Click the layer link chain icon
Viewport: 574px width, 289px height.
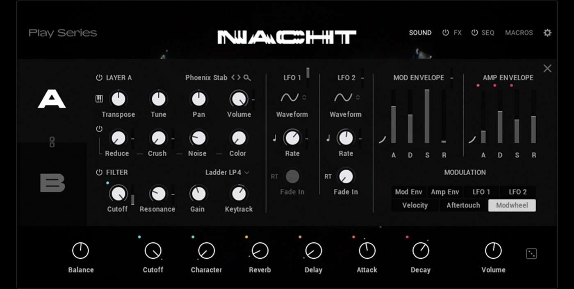(x=52, y=142)
